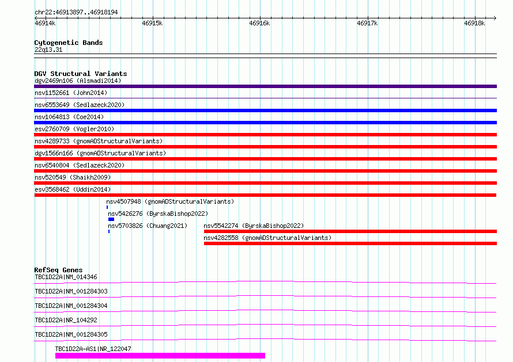The width and height of the screenshot is (513, 362).
Task: Click the 46914k ruler tick label
Action: (x=45, y=23)
